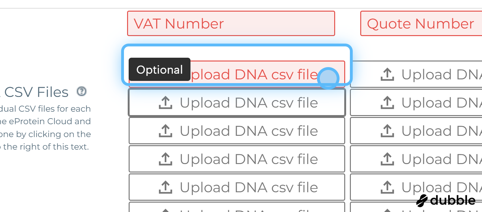
Task: Click upload arrow icon in fifth right-column row
Action: click(387, 187)
